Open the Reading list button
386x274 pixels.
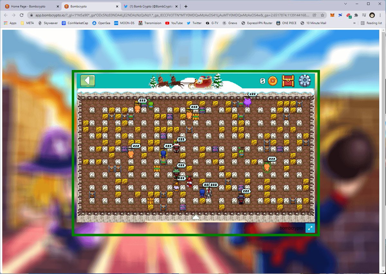(x=371, y=23)
